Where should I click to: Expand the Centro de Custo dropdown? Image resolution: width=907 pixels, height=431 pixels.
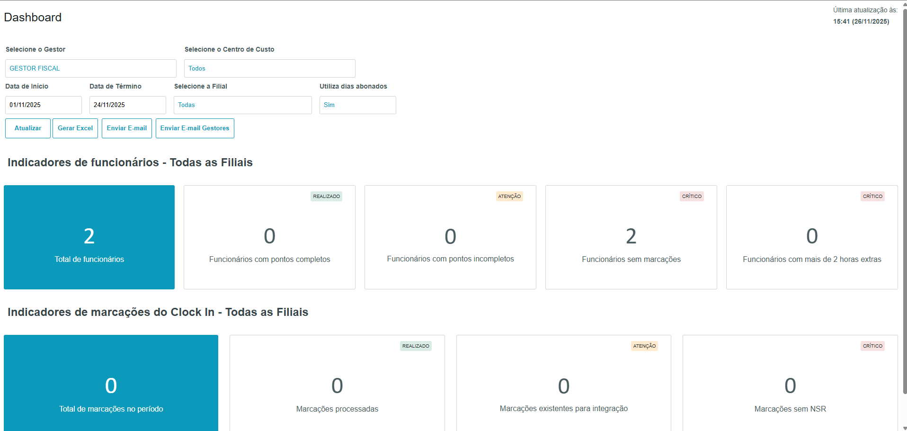pos(269,68)
